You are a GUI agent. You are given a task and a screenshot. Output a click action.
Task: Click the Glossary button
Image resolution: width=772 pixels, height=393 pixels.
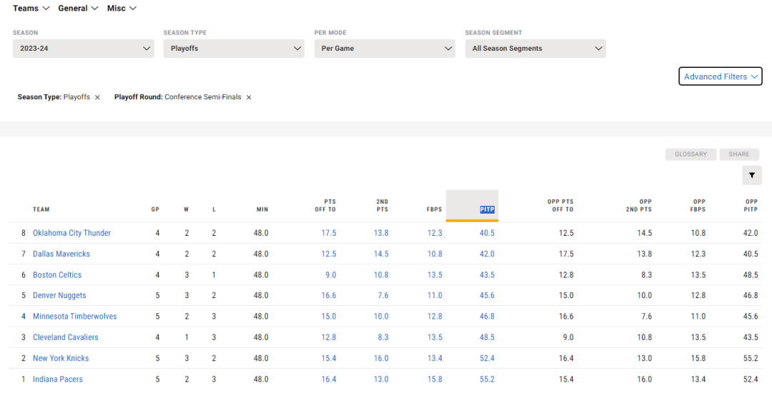coord(691,154)
